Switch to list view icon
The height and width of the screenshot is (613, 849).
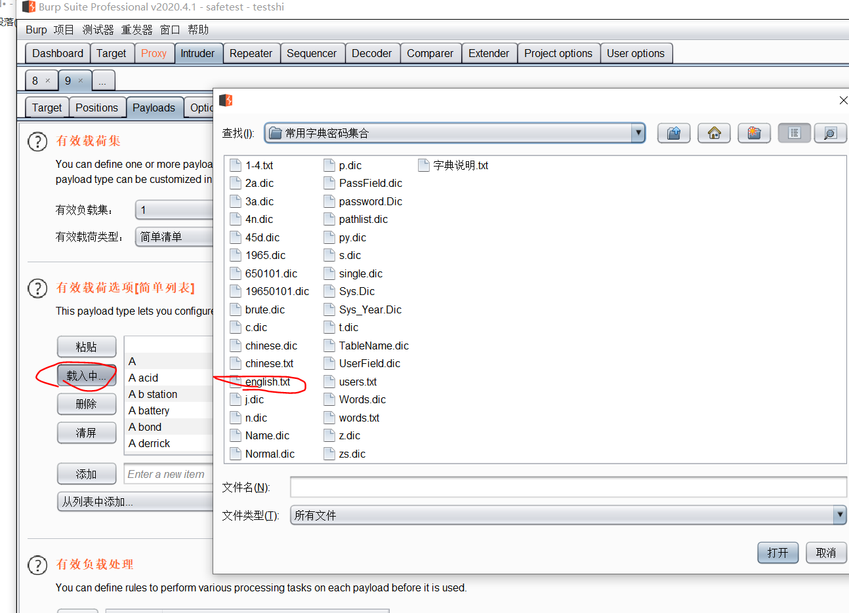795,133
